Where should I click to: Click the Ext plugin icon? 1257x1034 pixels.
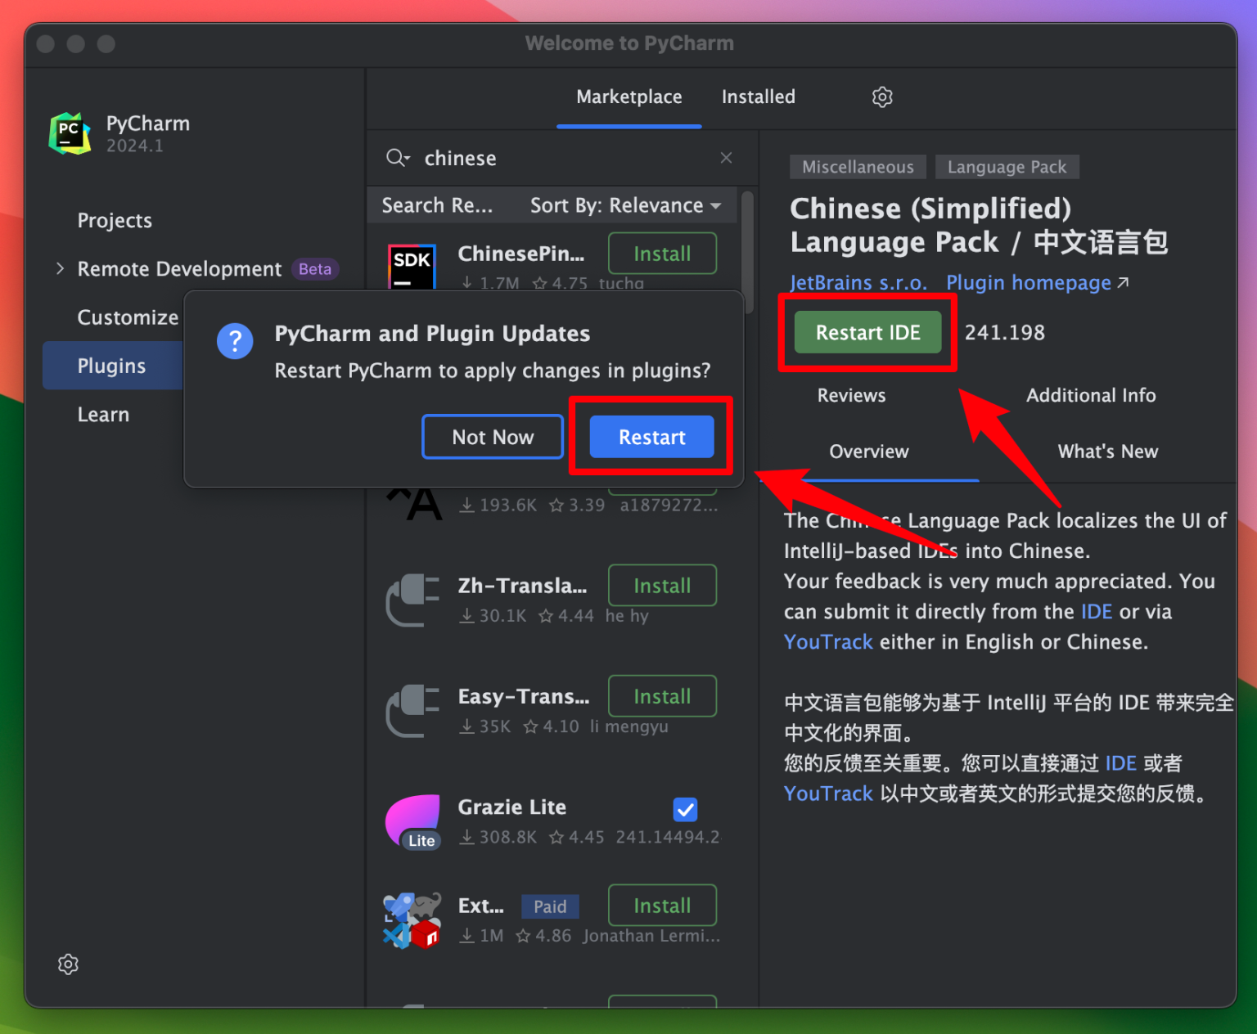tap(413, 920)
